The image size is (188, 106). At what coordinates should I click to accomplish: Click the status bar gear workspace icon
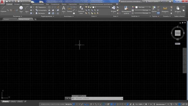coord(146,104)
